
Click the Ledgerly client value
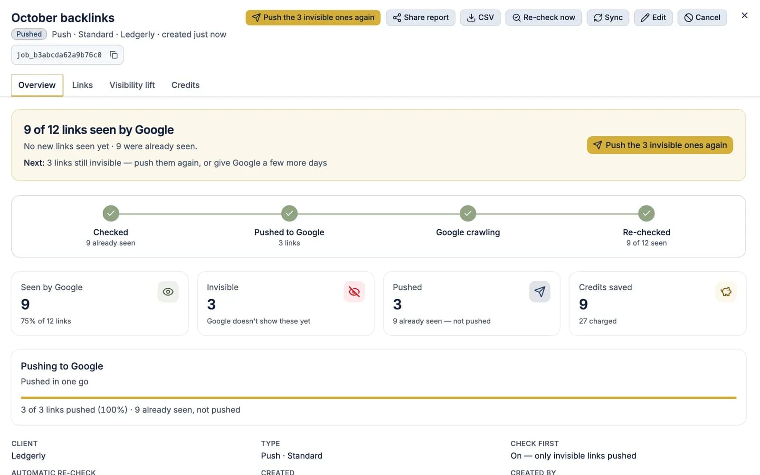click(28, 456)
